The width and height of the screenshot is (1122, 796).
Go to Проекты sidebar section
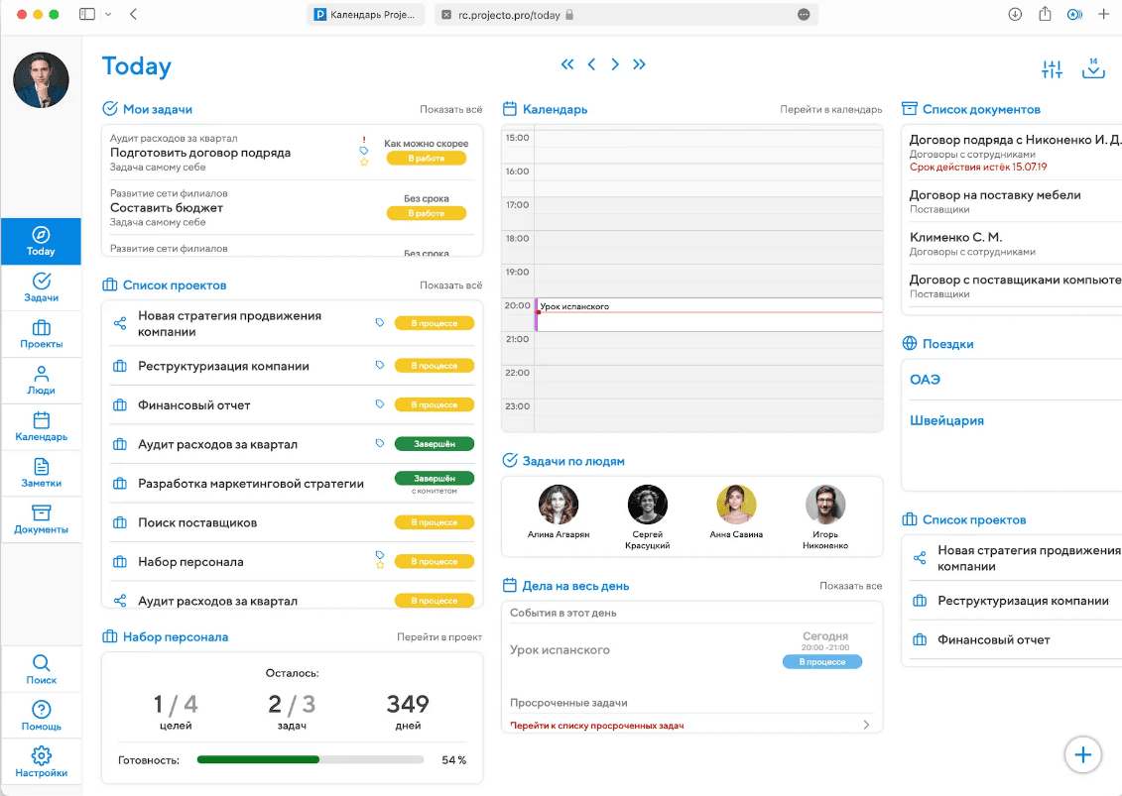[41, 334]
